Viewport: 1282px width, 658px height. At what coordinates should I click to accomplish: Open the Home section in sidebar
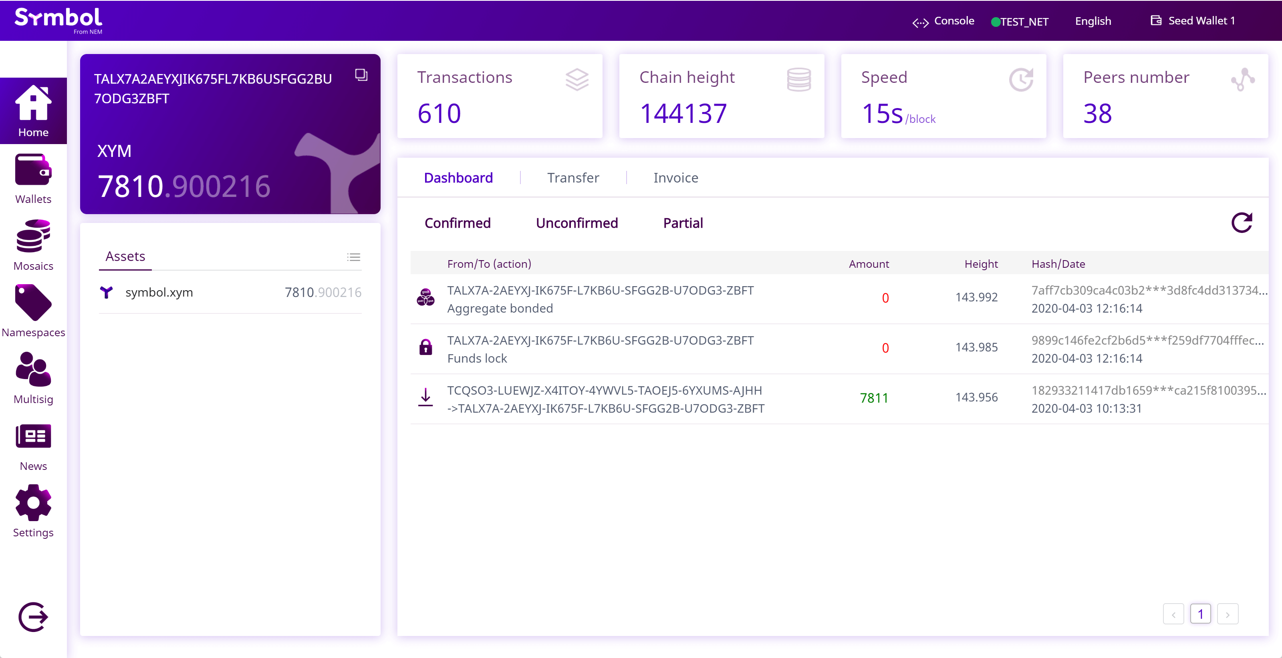33,110
